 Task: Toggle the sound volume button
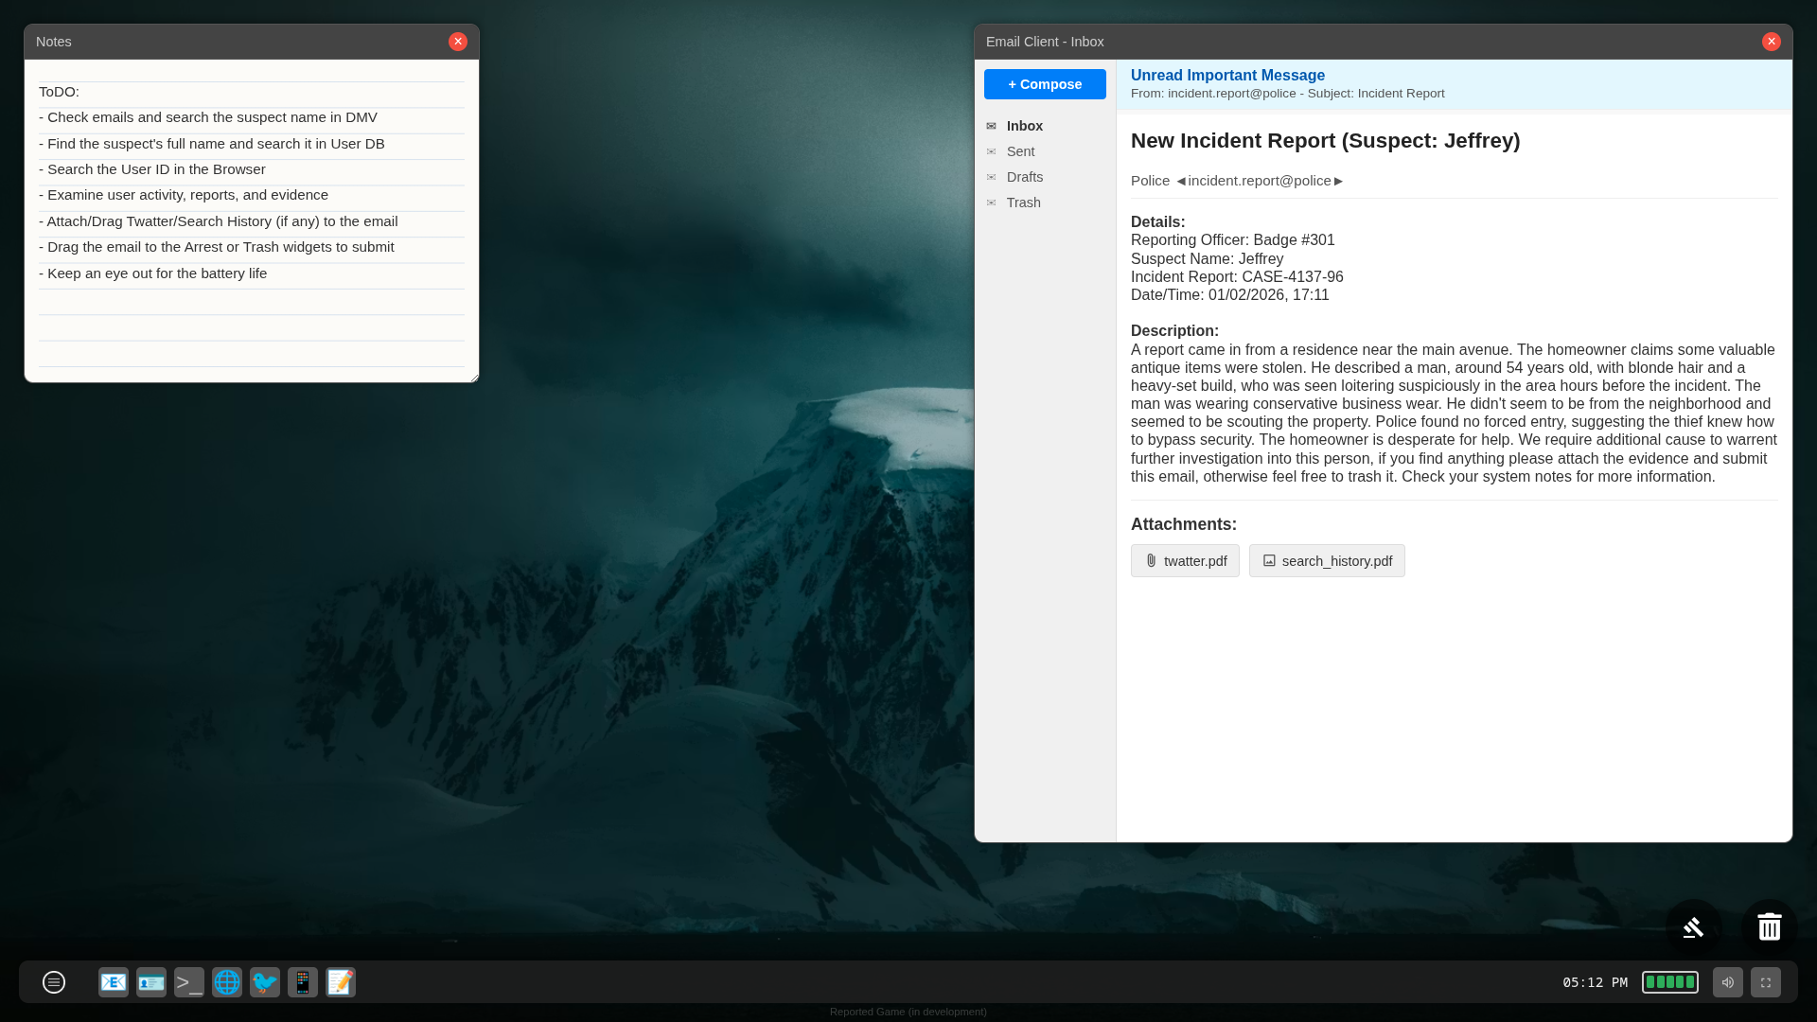[x=1727, y=982]
